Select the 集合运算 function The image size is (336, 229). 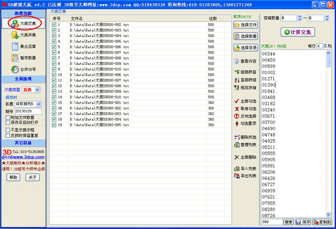(23, 46)
